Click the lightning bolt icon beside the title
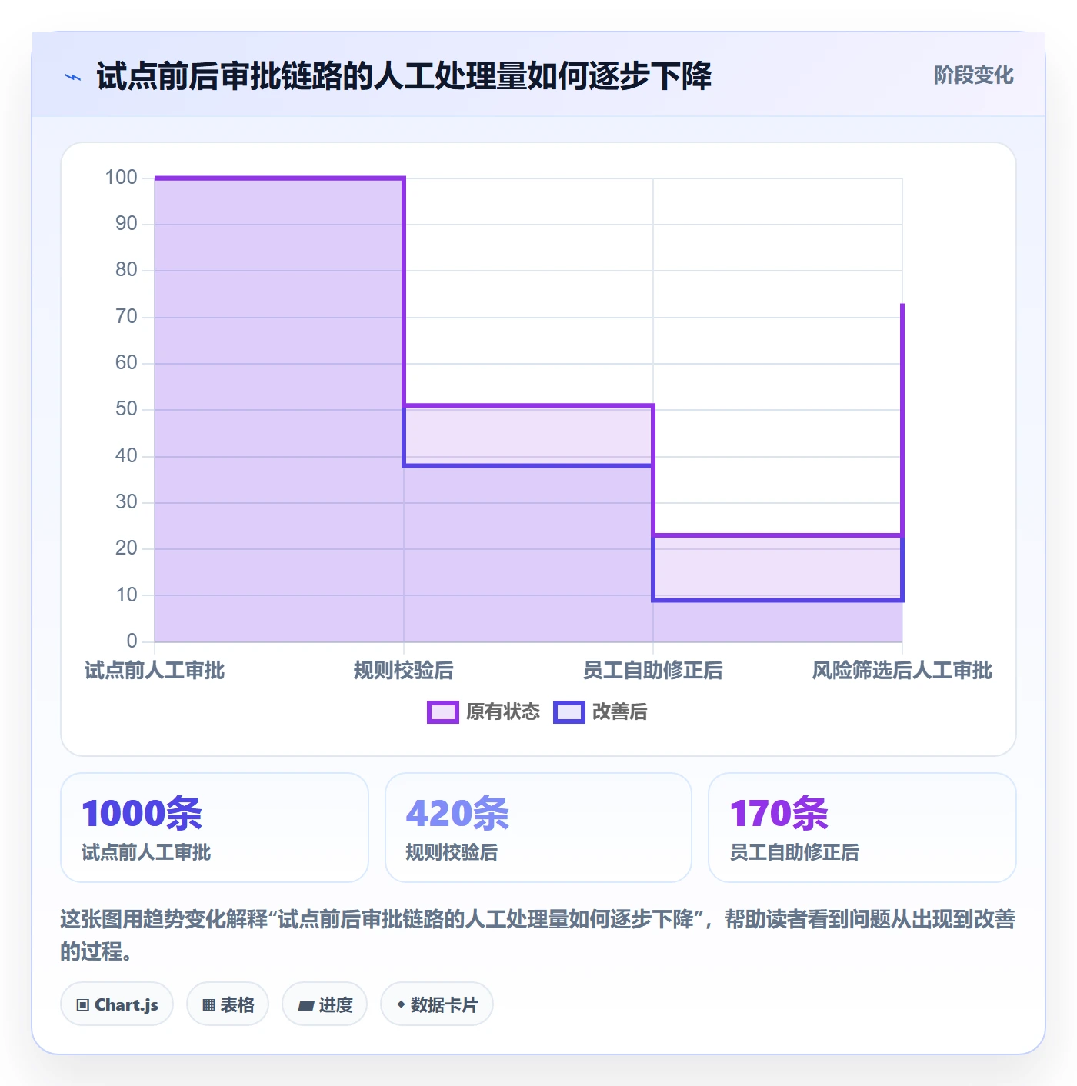Screen dimensions: 1077x1086 (73, 77)
